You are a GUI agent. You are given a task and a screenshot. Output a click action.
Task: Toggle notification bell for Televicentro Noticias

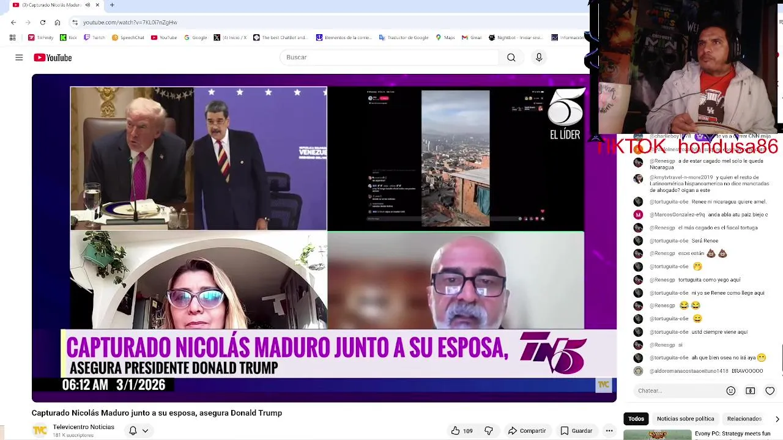133,431
